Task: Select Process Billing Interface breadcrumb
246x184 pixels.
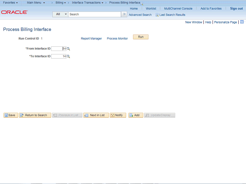Action: pyautogui.click(x=125, y=3)
